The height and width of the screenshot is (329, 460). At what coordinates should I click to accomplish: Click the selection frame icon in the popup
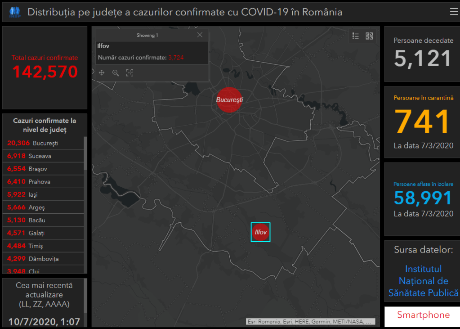point(130,73)
